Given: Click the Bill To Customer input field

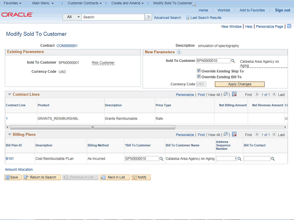Looking at the screenshot, I should (142, 159).
